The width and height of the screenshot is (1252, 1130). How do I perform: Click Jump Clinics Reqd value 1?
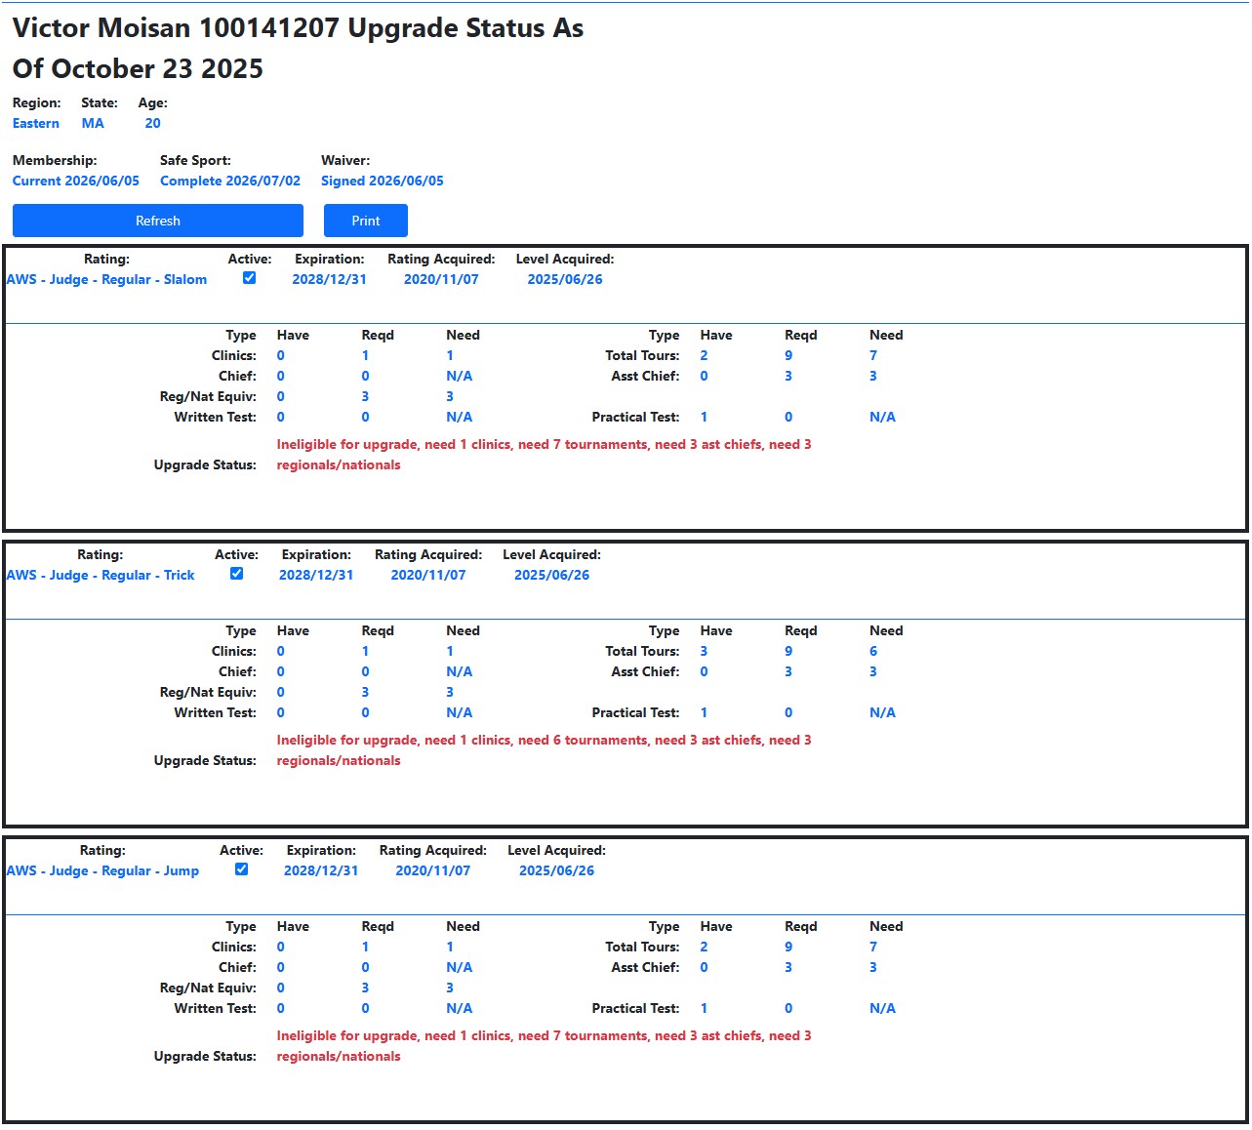coord(365,947)
